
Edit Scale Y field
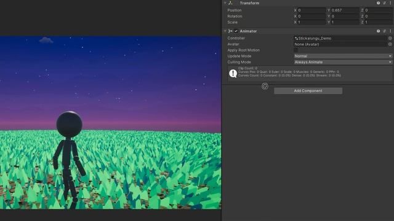click(345, 22)
